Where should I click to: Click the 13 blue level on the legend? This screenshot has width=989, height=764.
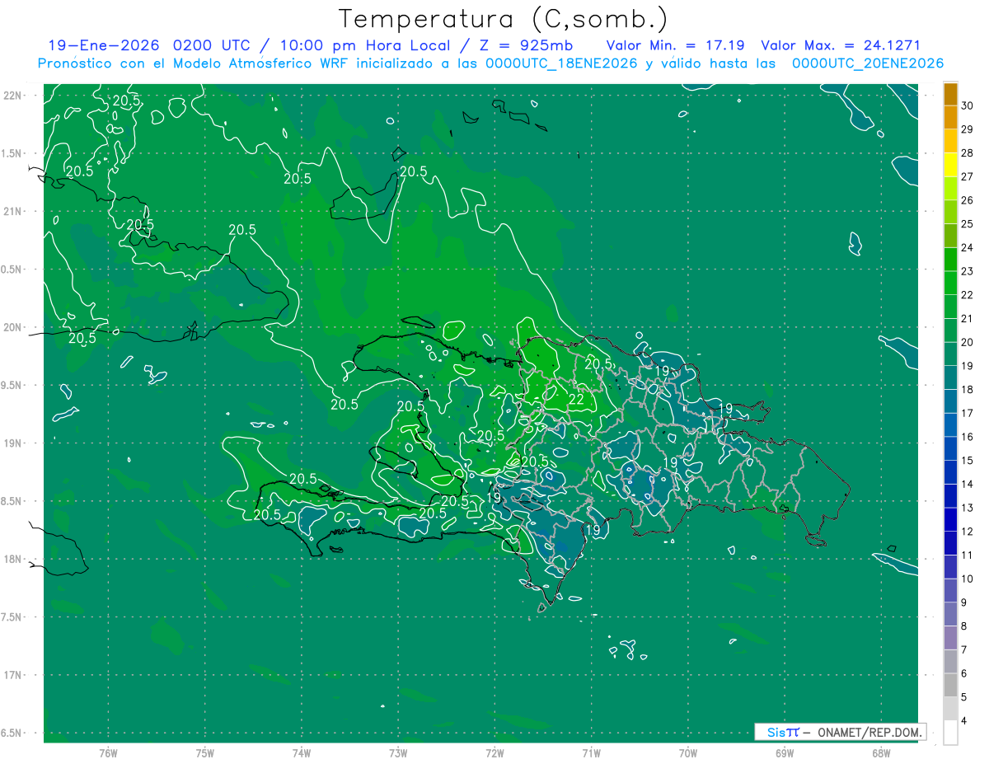[x=968, y=508]
